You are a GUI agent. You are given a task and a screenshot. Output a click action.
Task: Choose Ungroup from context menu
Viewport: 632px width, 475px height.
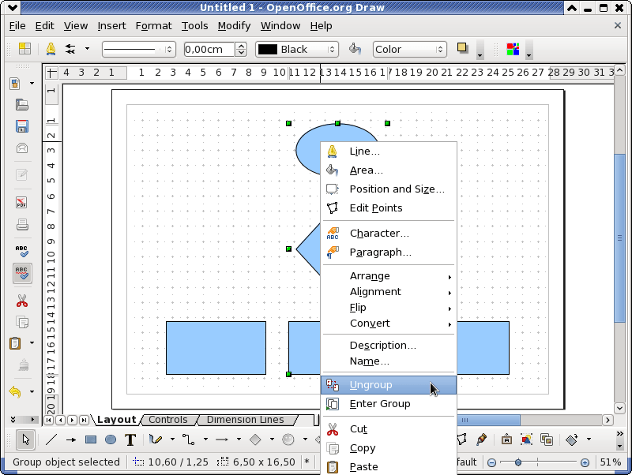tap(389, 385)
